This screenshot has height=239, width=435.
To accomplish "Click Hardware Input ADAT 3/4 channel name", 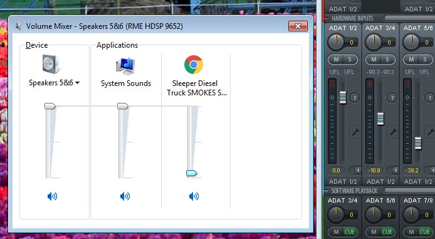I will (x=380, y=28).
